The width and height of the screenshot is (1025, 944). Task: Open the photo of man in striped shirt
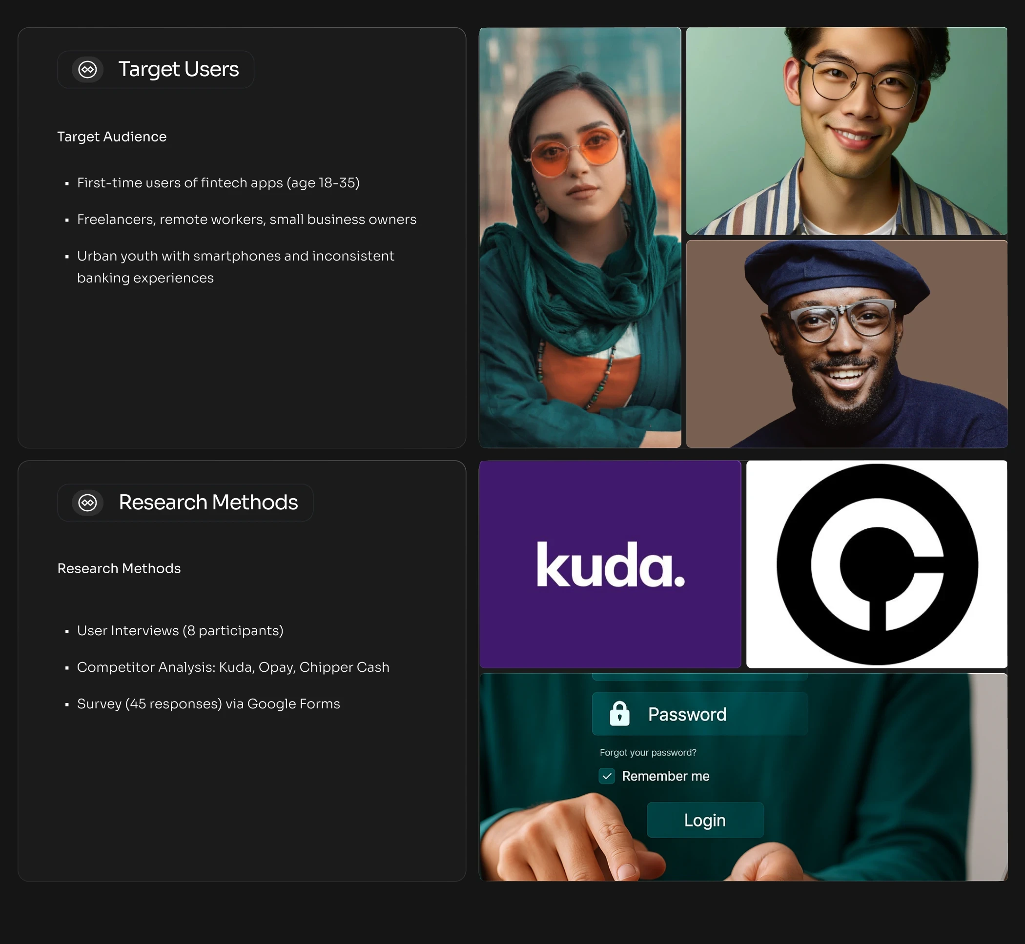pos(846,131)
